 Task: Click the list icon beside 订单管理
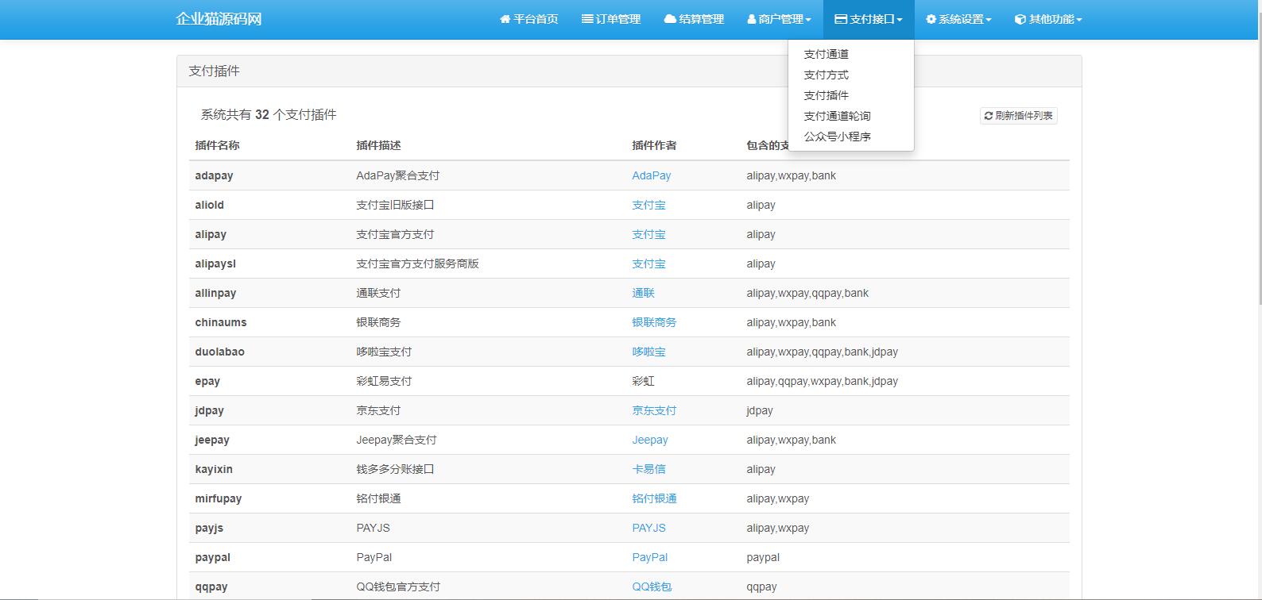click(587, 19)
